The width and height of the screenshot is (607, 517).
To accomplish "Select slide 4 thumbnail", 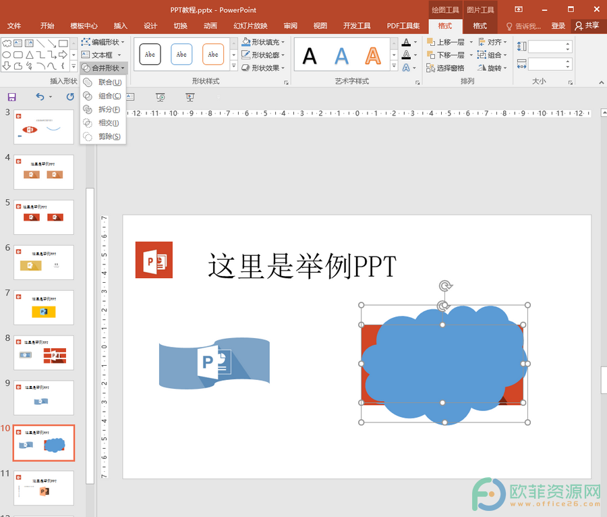I will coord(44,172).
